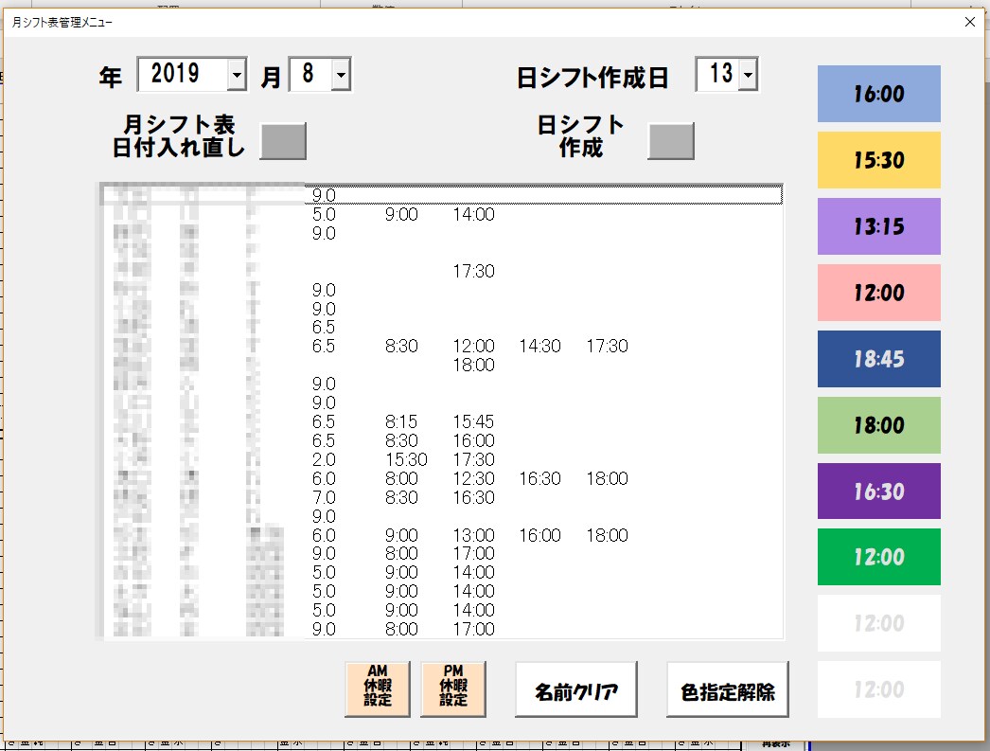This screenshot has width=990, height=751.
Task: Click the 色指定解除 button
Action: pyautogui.click(x=727, y=689)
